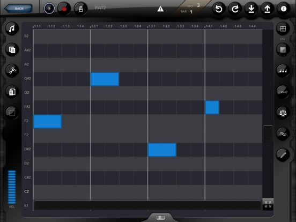The image size is (296, 222).
Task: Select the scissors cut tool
Action: (12, 71)
